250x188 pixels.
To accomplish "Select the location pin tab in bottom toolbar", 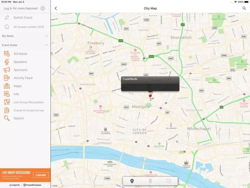I will coord(132,181).
